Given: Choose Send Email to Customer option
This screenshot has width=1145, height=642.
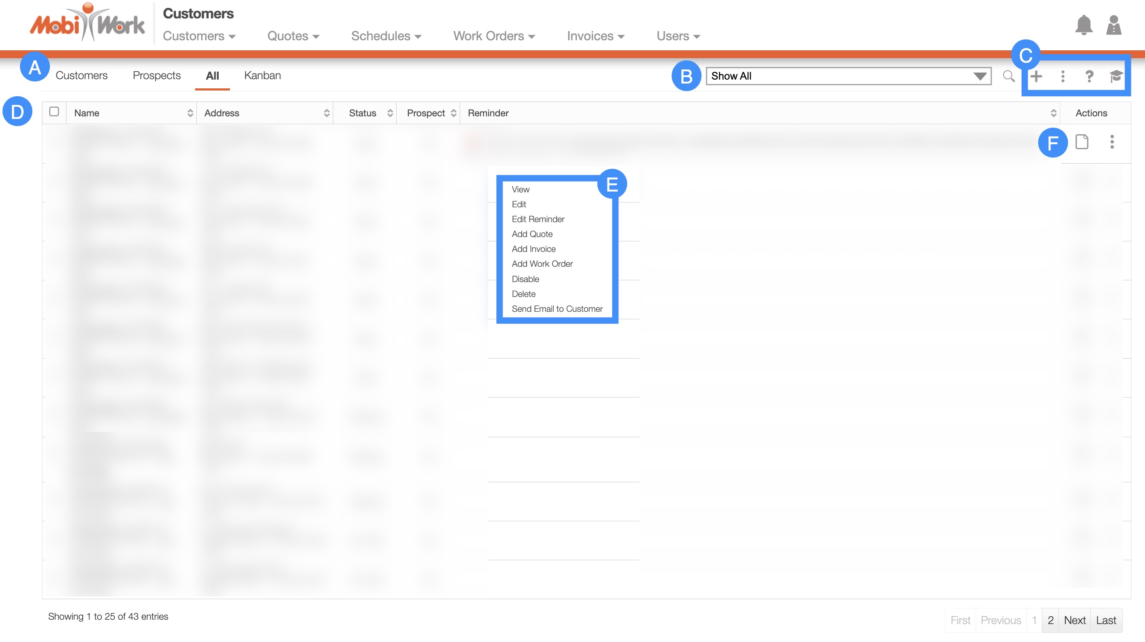Looking at the screenshot, I should coord(556,309).
